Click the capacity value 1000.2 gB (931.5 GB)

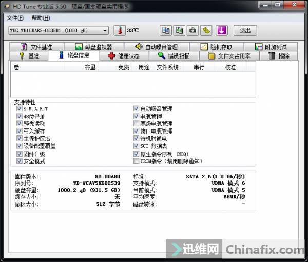[89, 190]
